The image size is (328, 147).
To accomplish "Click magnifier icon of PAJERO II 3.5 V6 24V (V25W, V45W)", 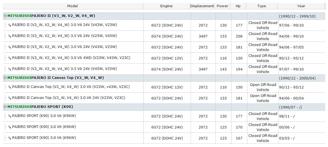I will click(9, 36).
